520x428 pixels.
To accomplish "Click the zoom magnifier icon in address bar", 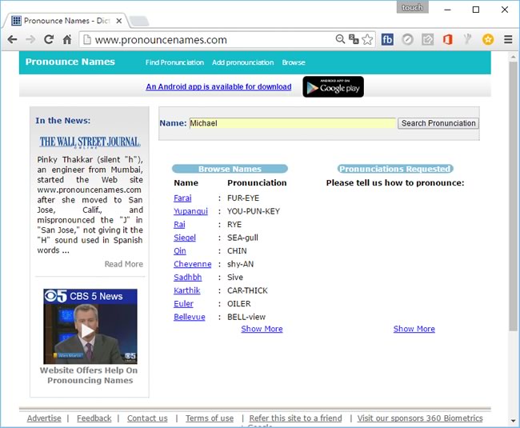I will click(x=340, y=39).
